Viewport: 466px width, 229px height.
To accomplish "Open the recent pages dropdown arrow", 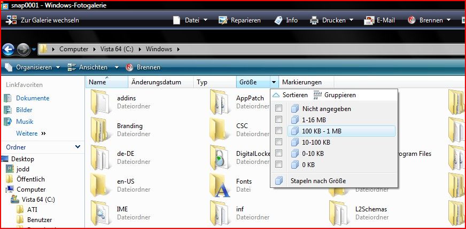I will 34,50.
